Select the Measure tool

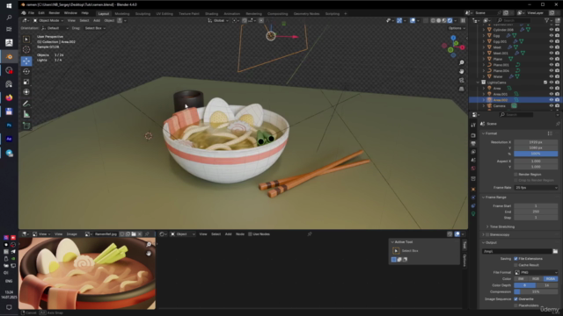click(x=26, y=114)
